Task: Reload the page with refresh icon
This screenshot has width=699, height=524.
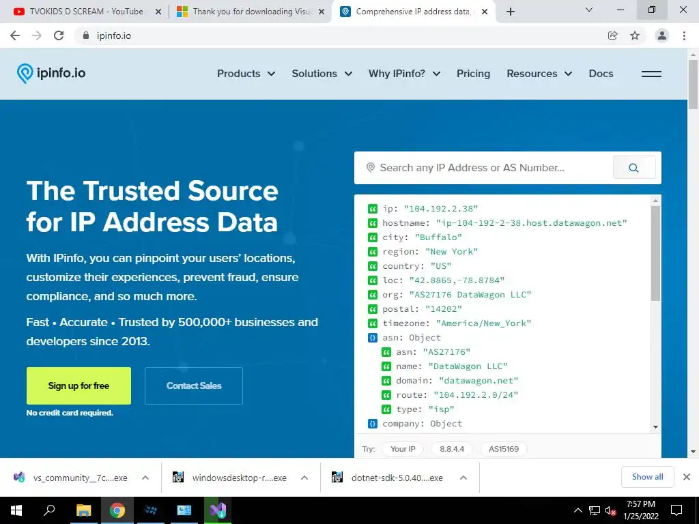Action: [59, 35]
